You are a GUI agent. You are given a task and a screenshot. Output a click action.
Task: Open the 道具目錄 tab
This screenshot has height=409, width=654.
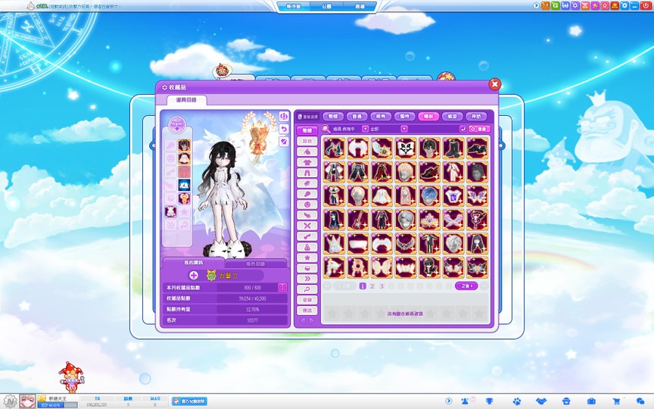186,100
